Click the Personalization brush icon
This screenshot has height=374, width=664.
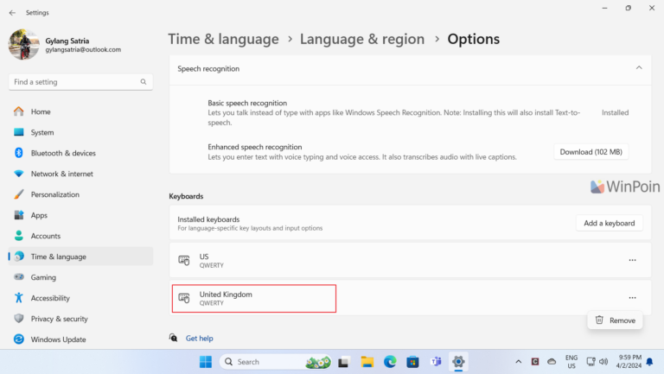[19, 194]
